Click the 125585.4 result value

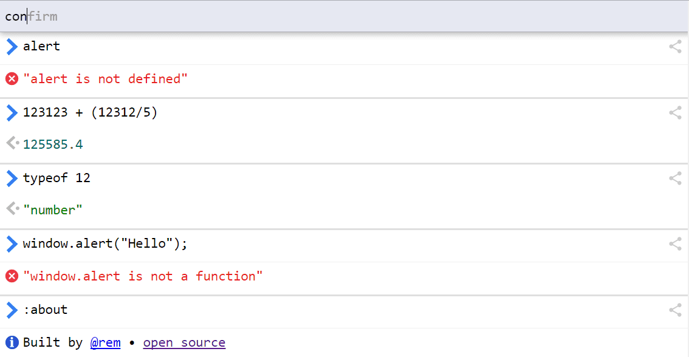53,144
